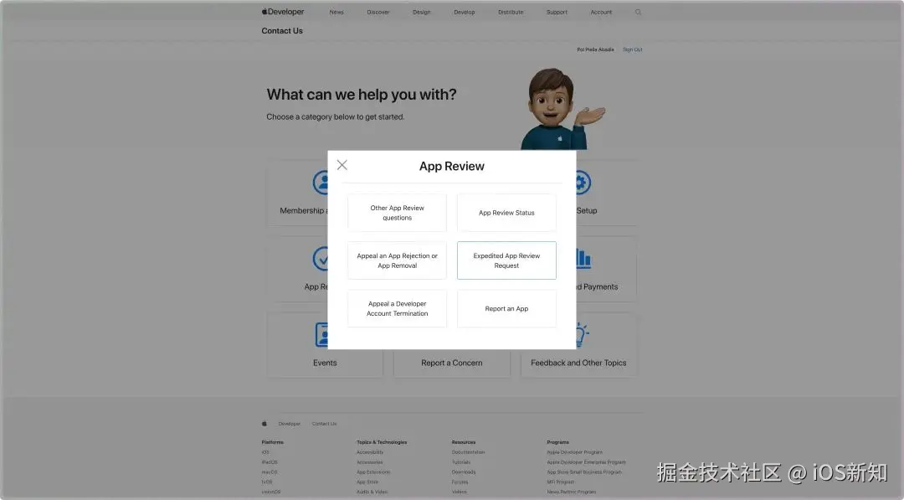904x500 pixels.
Task: Open Forums footer link
Action: click(x=460, y=482)
